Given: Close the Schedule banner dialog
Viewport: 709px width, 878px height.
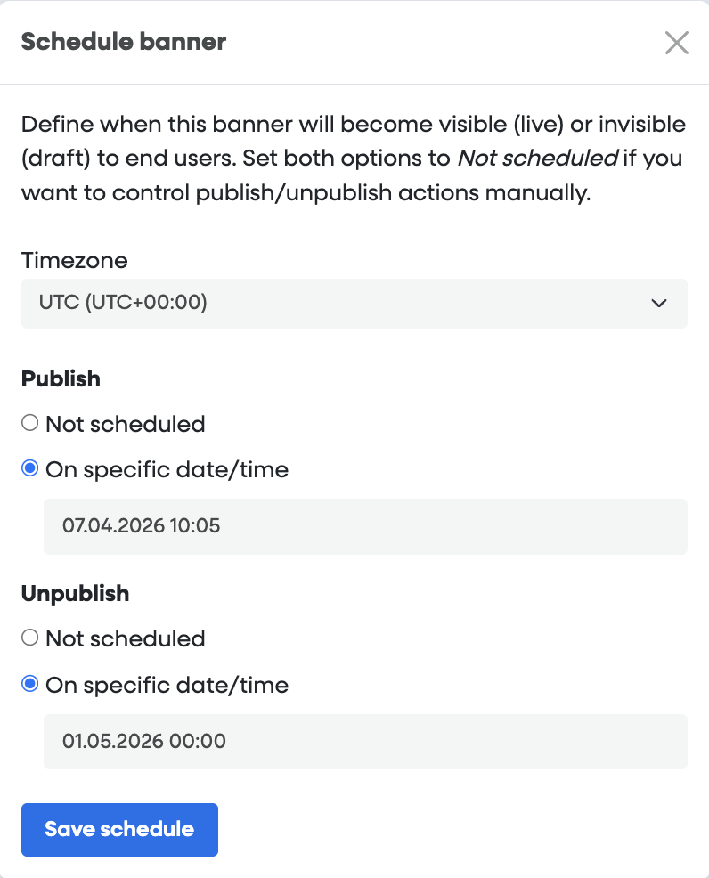Looking at the screenshot, I should tap(677, 43).
